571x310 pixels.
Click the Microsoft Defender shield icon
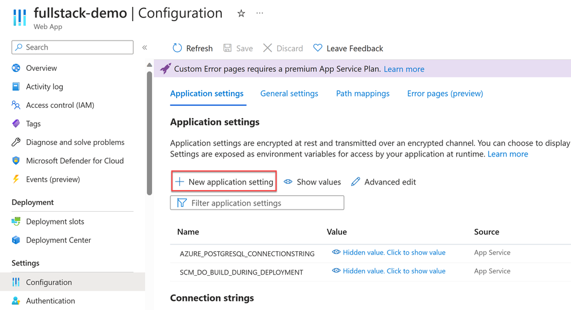16,161
